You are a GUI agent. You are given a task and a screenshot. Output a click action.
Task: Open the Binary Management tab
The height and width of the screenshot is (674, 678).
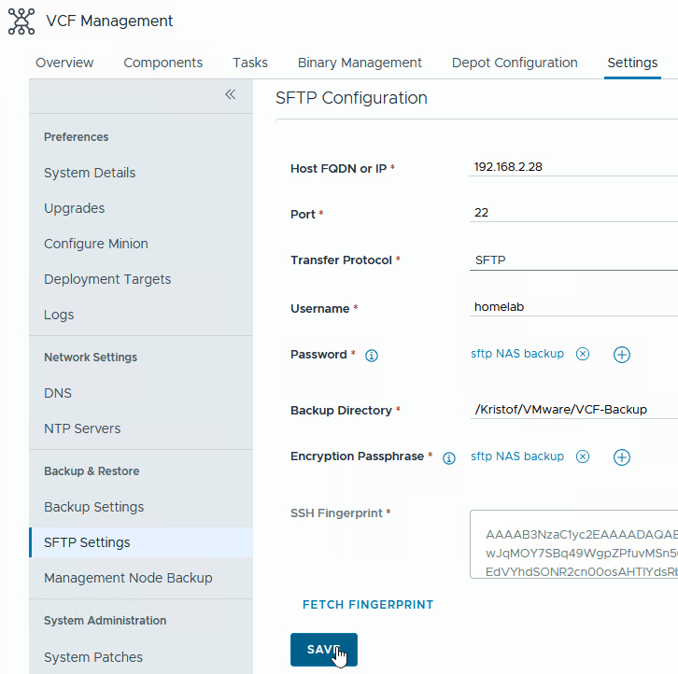click(x=360, y=63)
